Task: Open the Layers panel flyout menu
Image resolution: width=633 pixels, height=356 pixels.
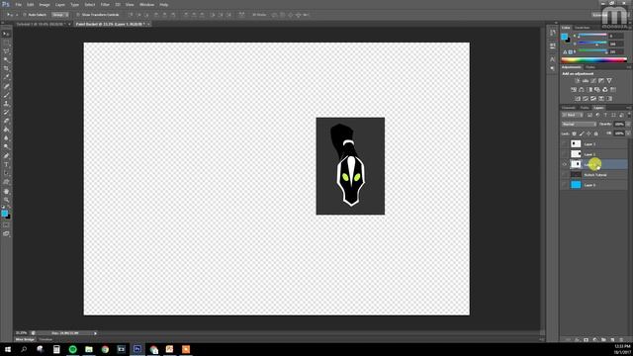Action: tap(628, 108)
